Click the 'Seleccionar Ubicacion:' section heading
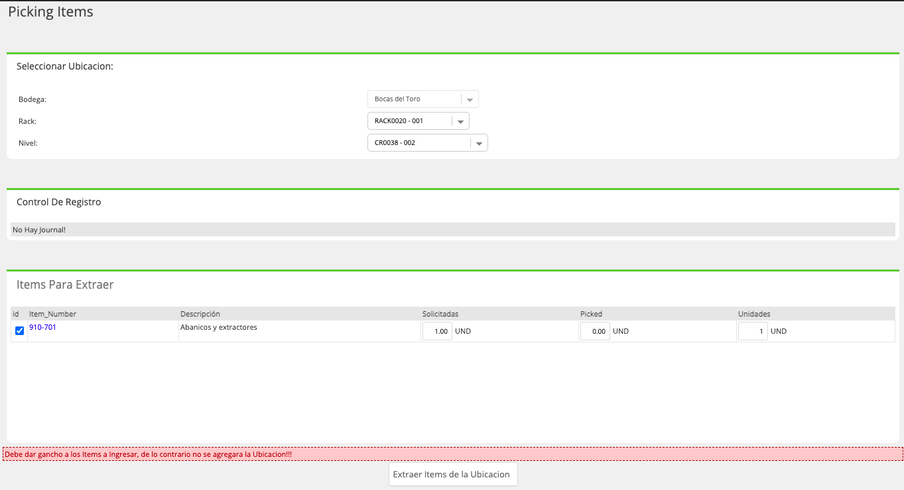Screen dimensions: 904x490 pyautogui.click(x=65, y=66)
